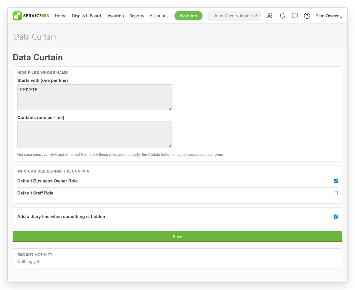Click 'Add a diary line' label text
355x290 pixels.
coord(61,217)
